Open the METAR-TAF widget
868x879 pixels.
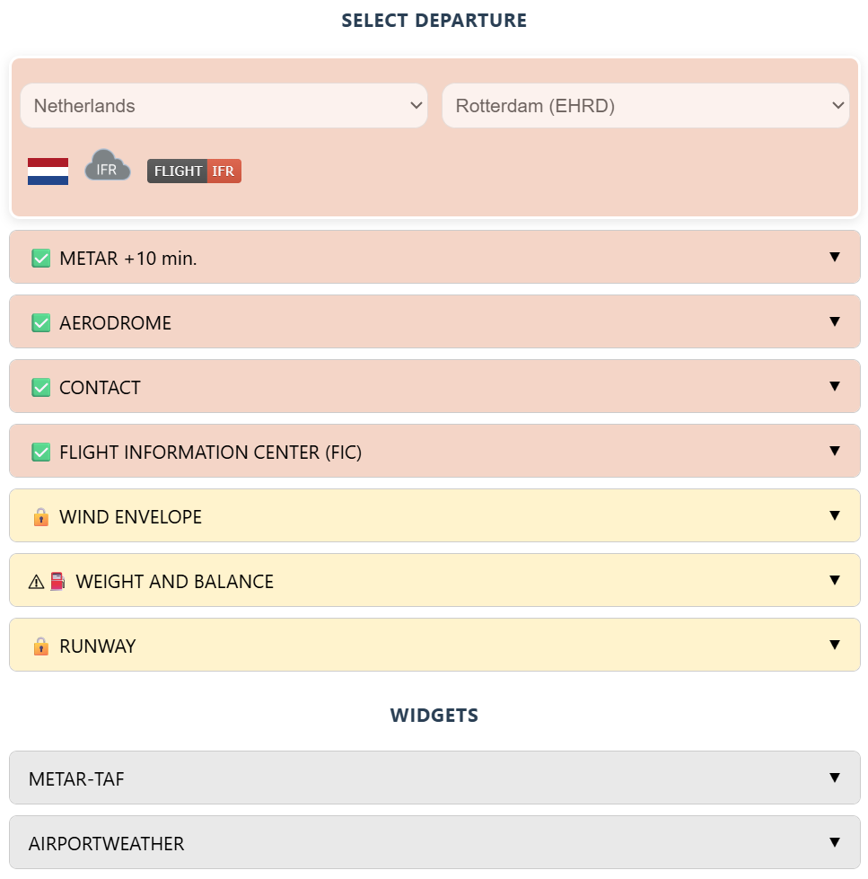[x=434, y=778]
